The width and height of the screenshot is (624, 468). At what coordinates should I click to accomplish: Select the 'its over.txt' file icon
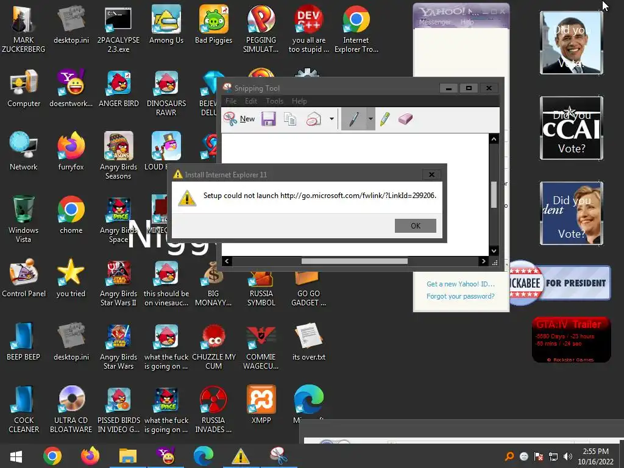click(x=309, y=341)
